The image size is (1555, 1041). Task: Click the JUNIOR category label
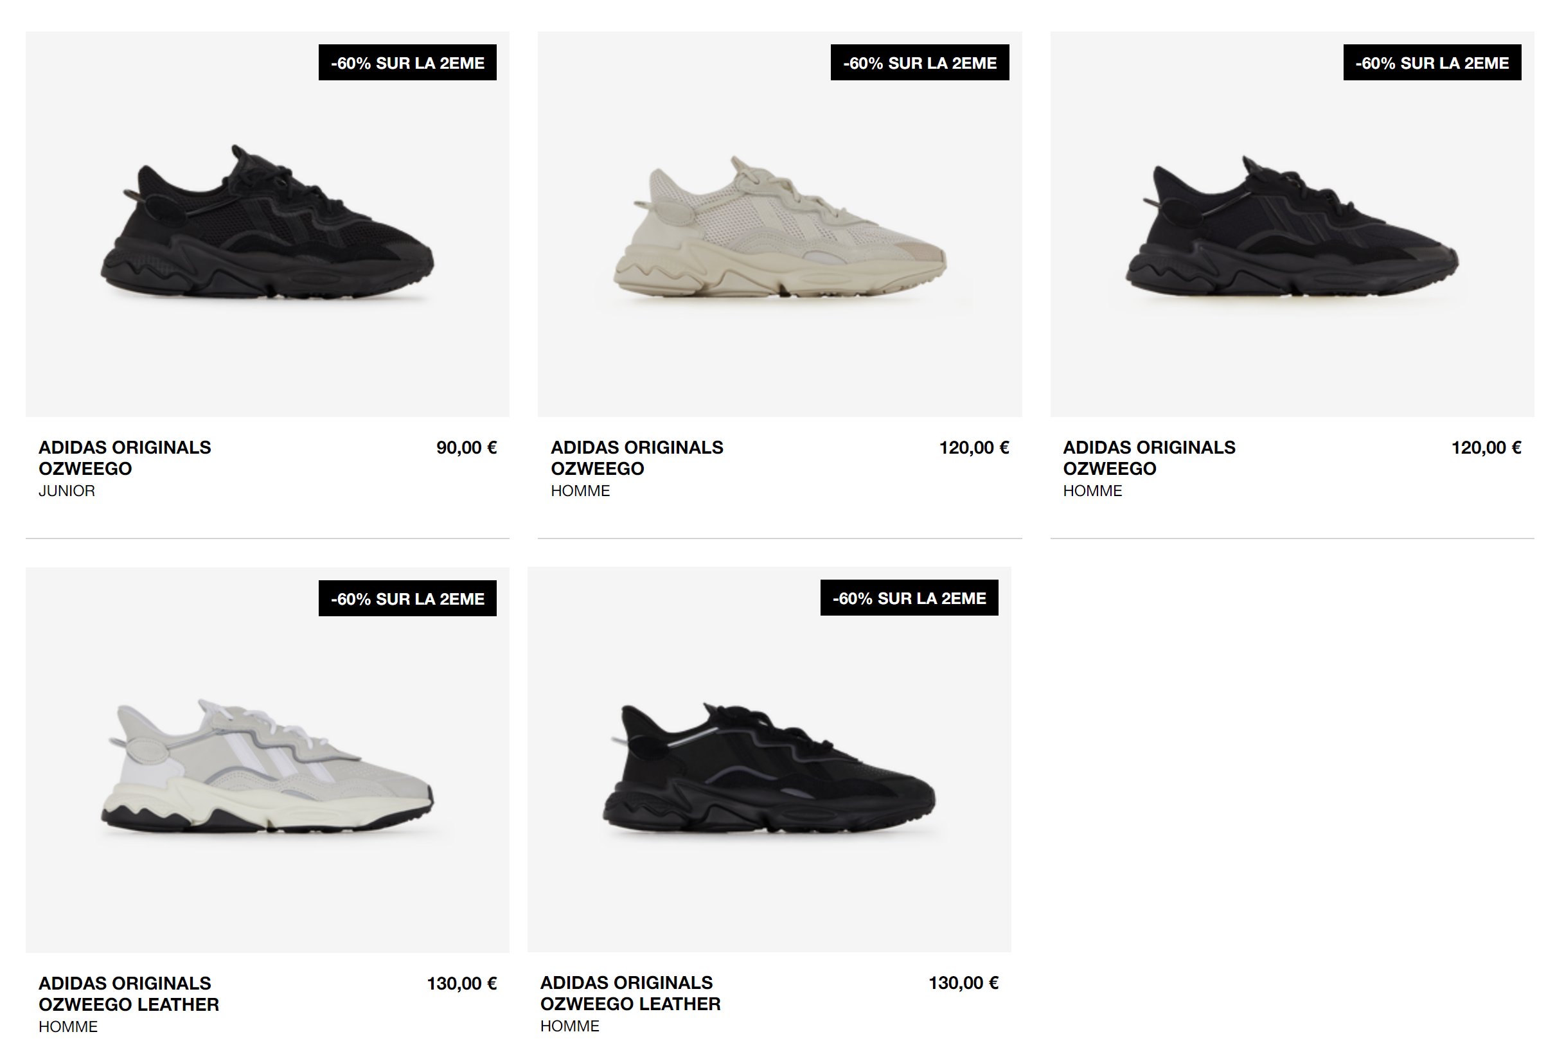click(66, 491)
